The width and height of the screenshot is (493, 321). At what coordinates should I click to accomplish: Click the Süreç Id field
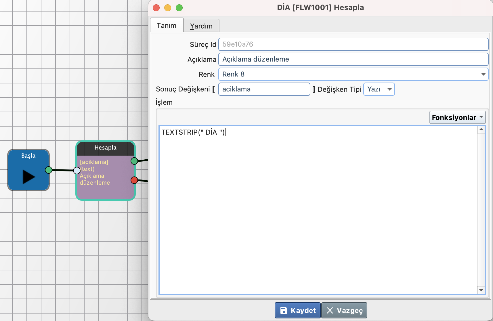[x=353, y=44]
